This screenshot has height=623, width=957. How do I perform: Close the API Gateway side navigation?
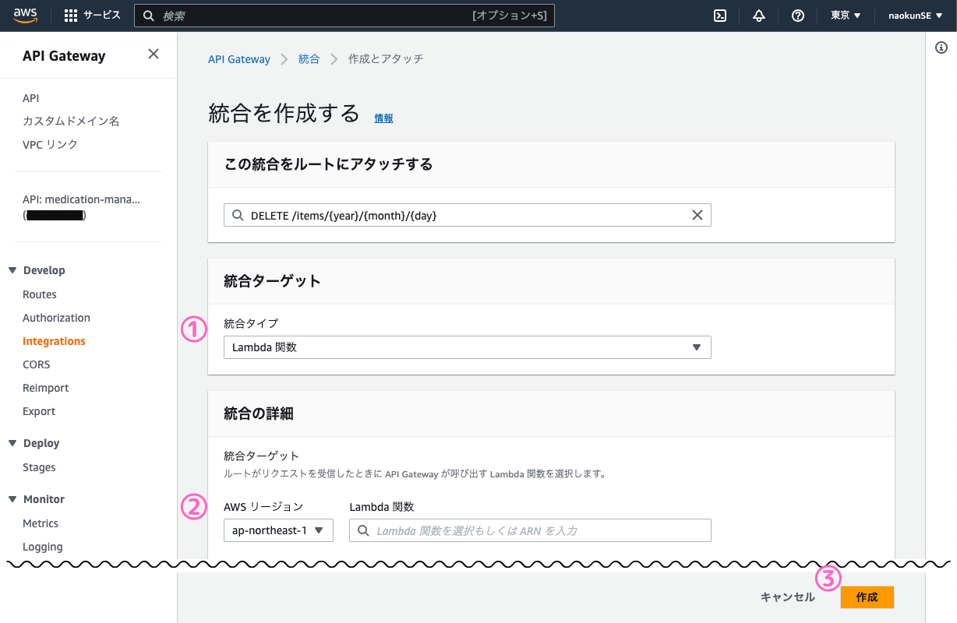pos(154,54)
